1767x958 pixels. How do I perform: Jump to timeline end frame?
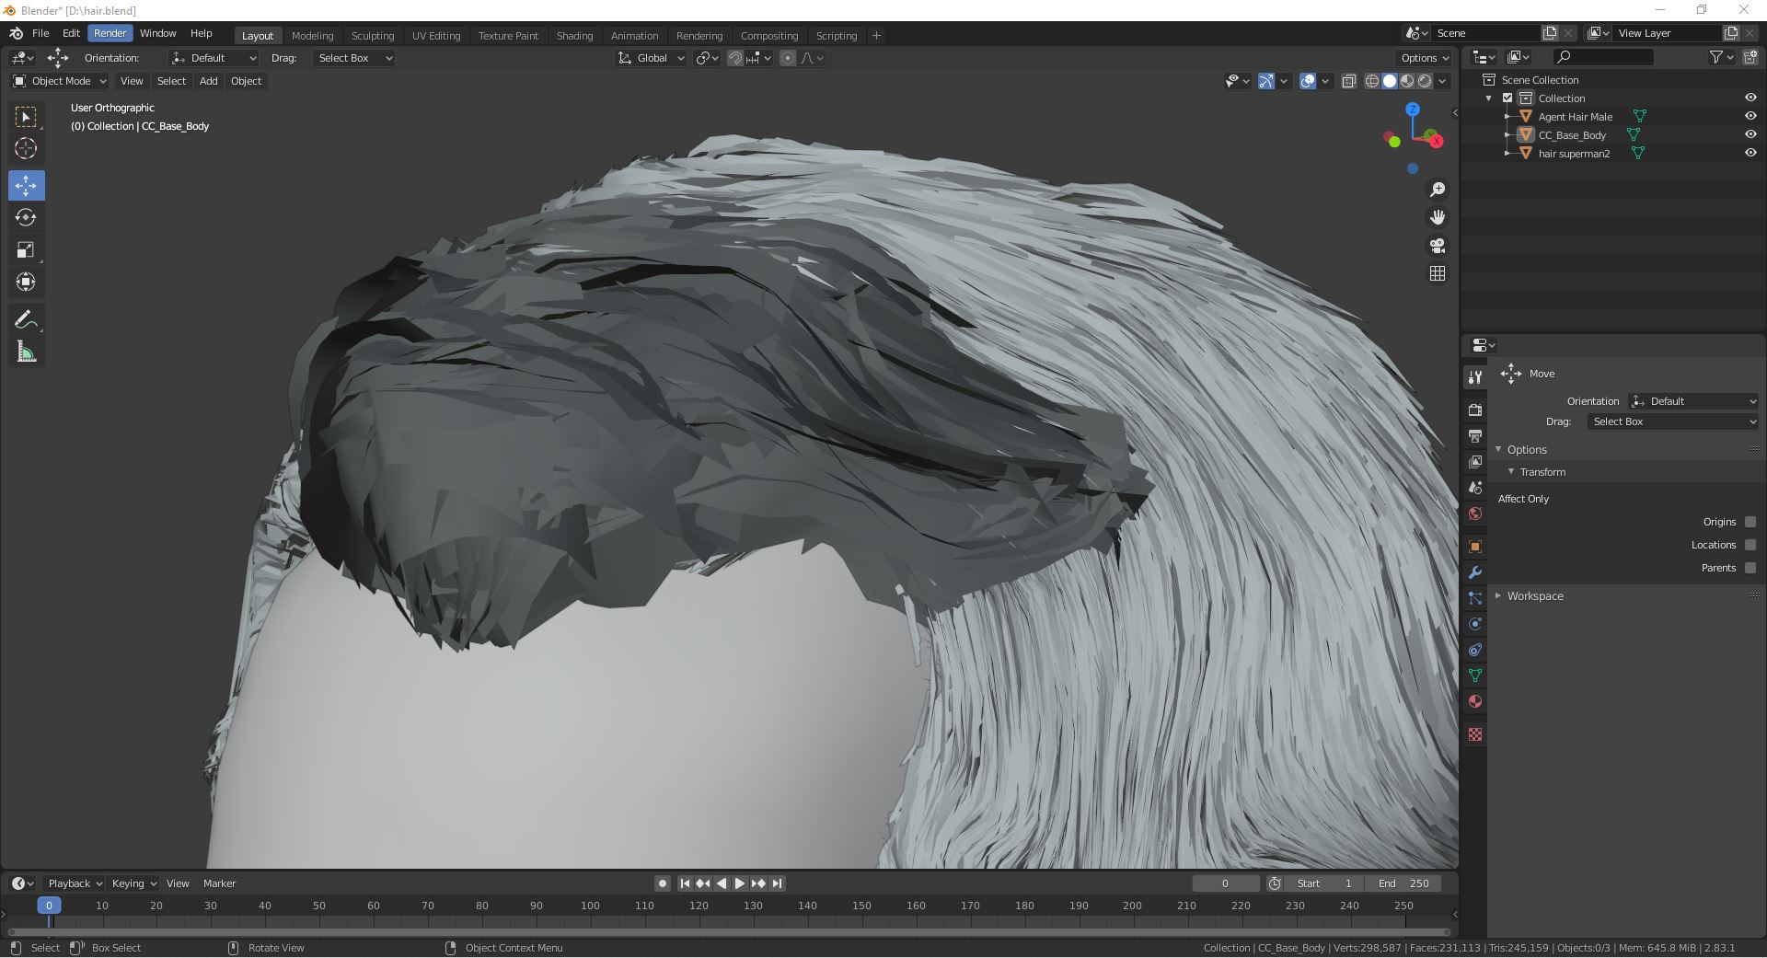(777, 883)
